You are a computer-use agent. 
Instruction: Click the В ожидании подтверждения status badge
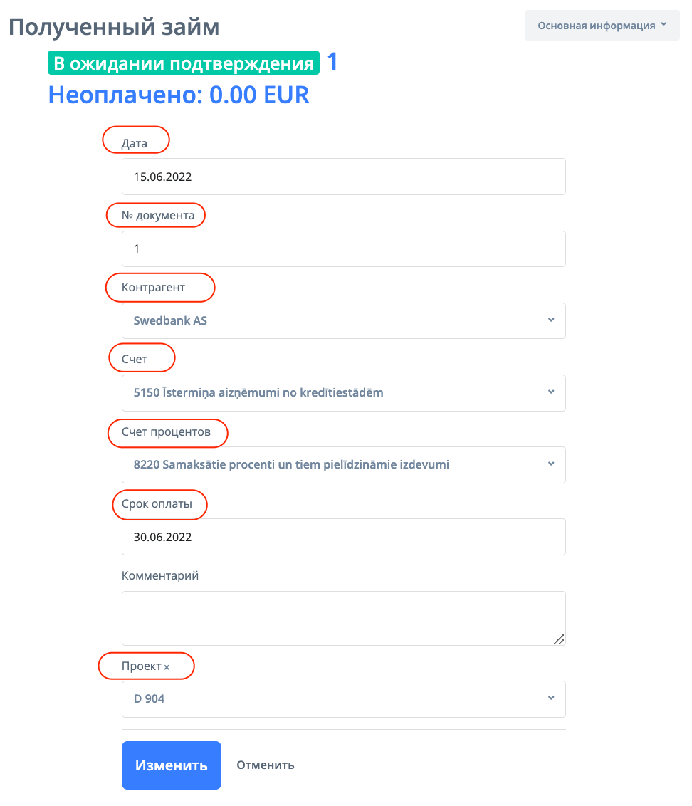(x=184, y=63)
